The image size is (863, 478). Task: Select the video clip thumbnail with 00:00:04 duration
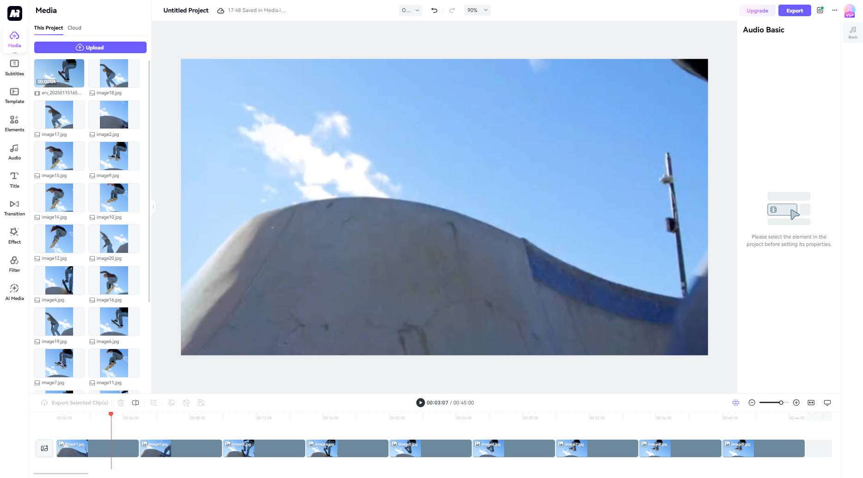point(59,73)
